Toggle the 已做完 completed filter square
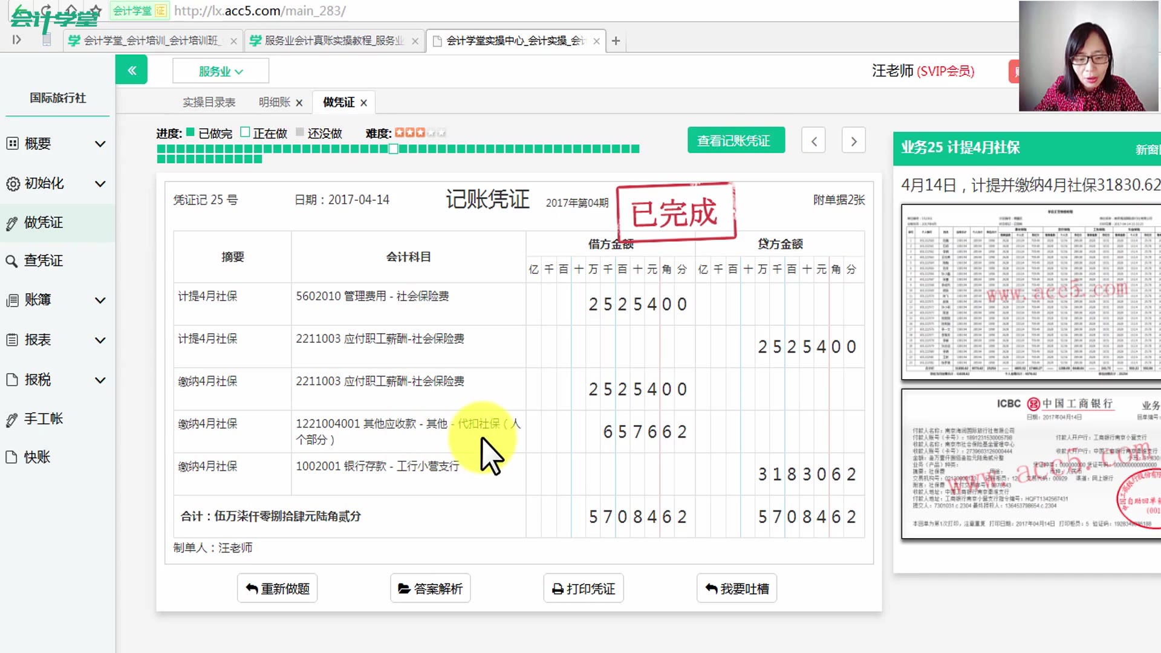The height and width of the screenshot is (653, 1161). pyautogui.click(x=190, y=132)
